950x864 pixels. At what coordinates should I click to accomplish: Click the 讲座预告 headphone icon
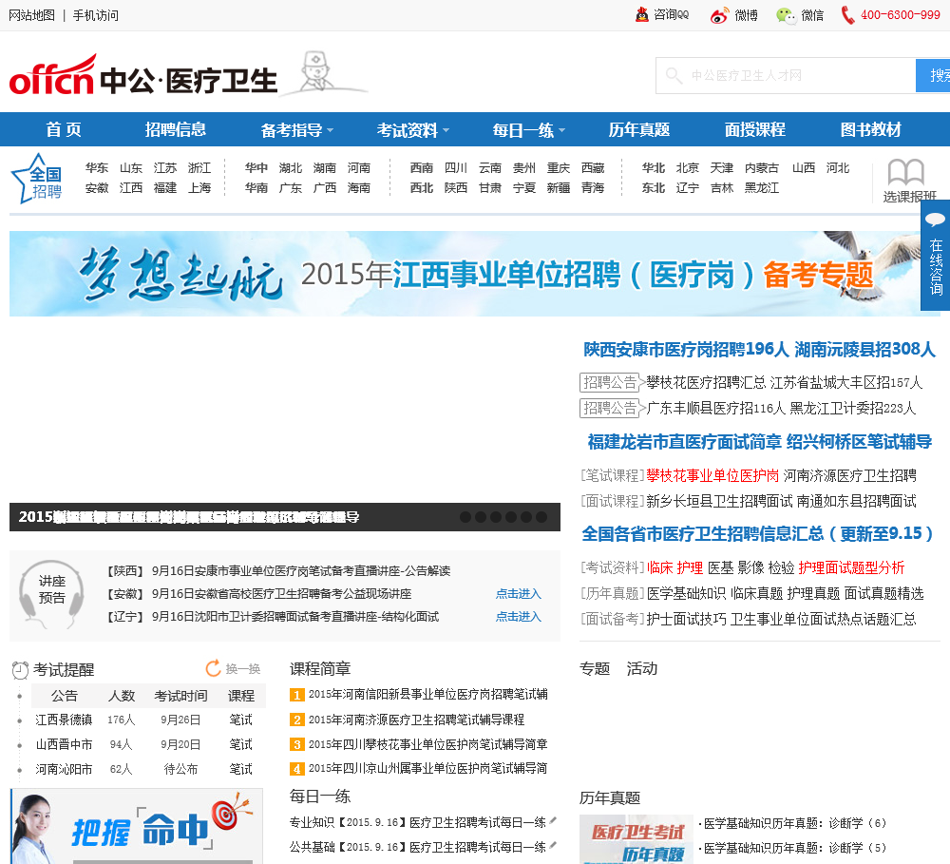tap(51, 594)
